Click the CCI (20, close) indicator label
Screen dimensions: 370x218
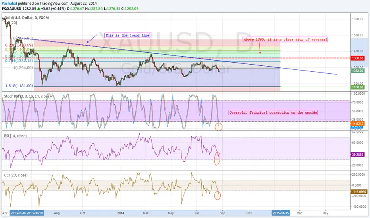(16, 175)
